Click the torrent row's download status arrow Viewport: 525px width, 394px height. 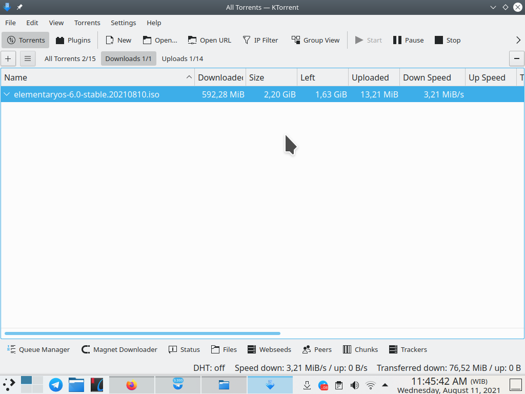[x=7, y=94]
